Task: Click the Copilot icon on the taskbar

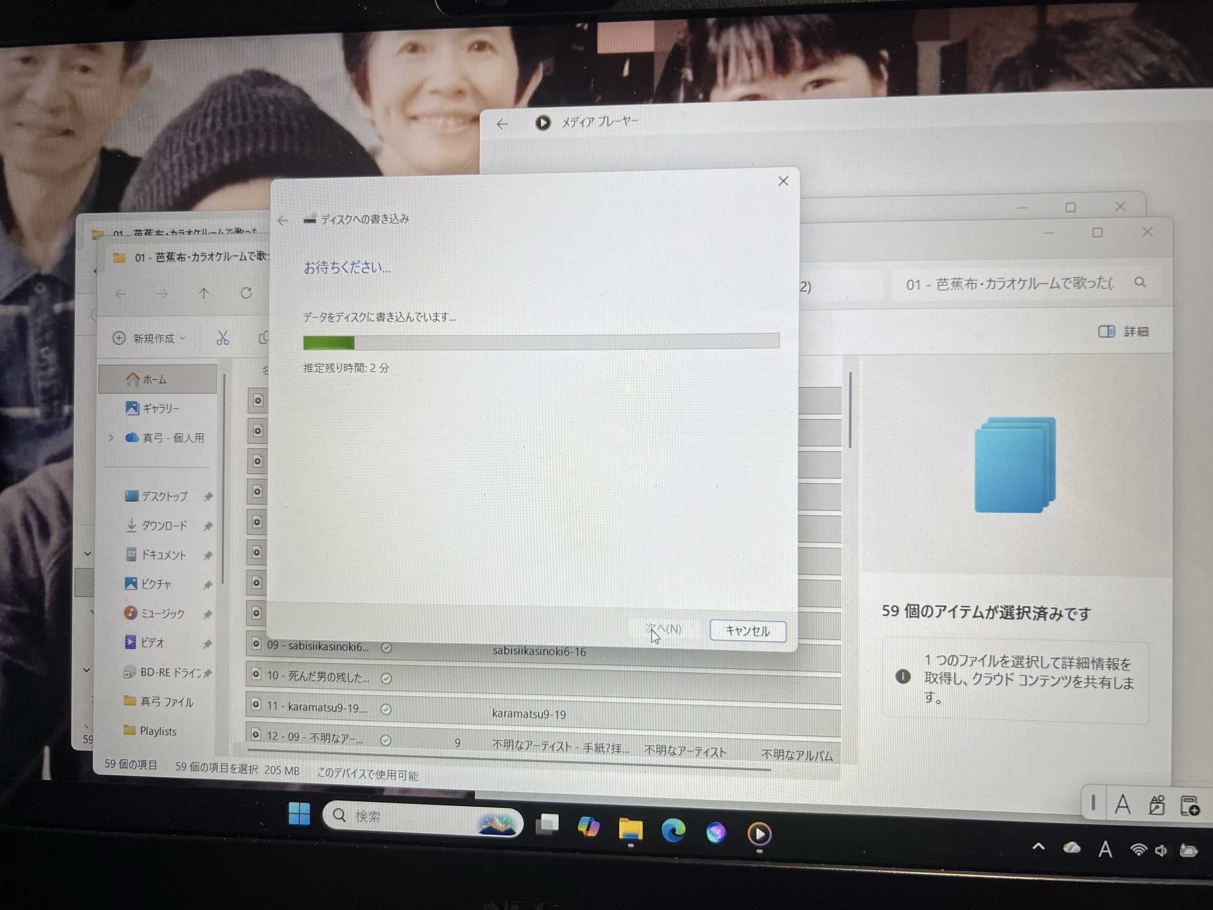Action: [589, 827]
